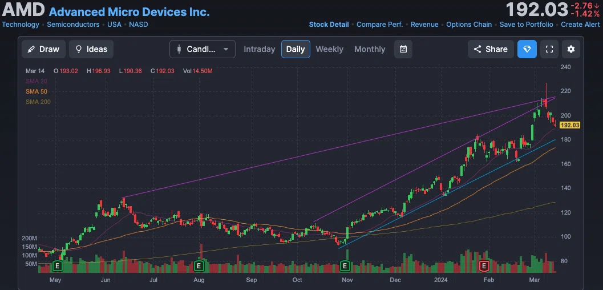Screen dimensions: 603x290
Task: Click the 80 price axis label
Action: pos(565,261)
